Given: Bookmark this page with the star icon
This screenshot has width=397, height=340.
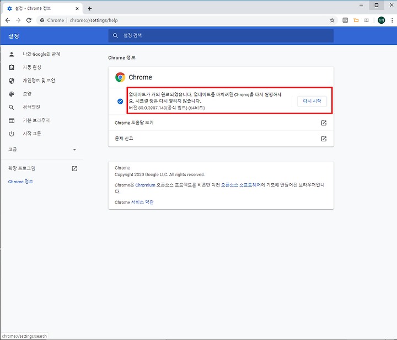Looking at the screenshot, I should click(332, 20).
